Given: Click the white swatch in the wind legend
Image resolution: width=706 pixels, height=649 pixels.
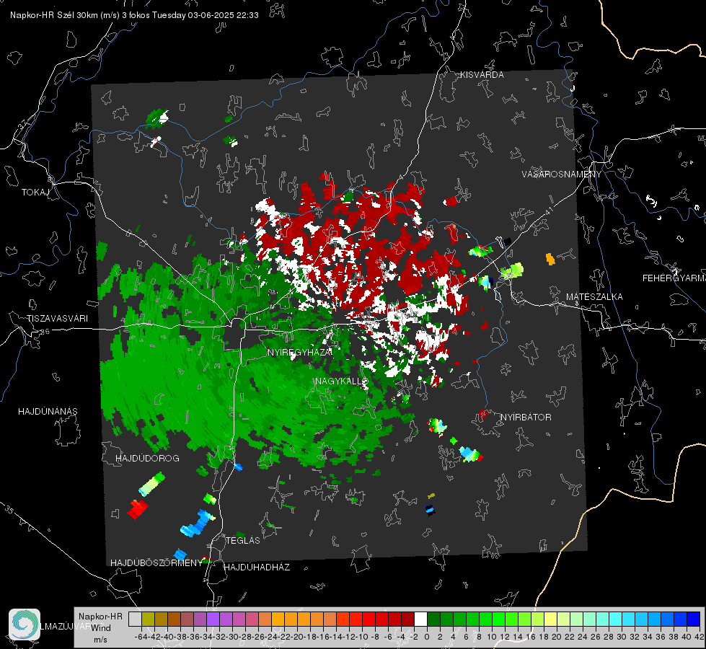Looking at the screenshot, I should 420,619.
